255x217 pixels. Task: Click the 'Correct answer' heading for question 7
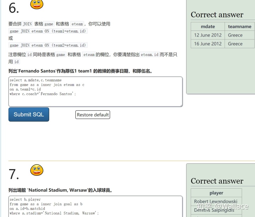217,181
